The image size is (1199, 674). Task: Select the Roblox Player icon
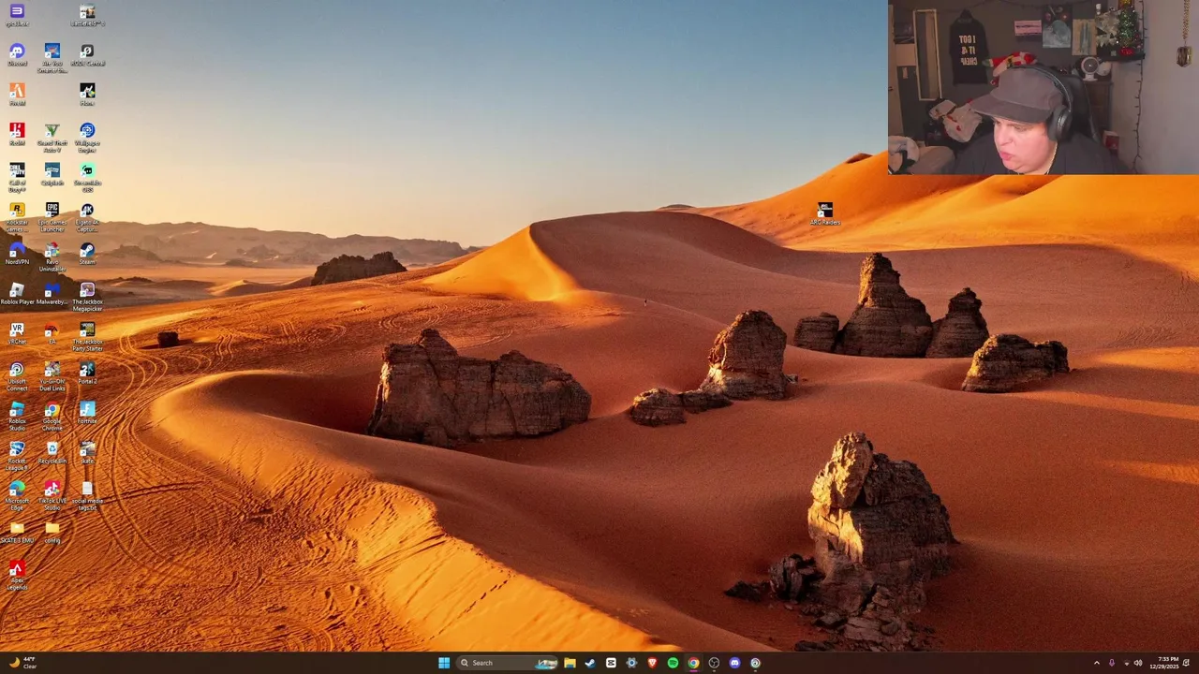[x=17, y=295]
